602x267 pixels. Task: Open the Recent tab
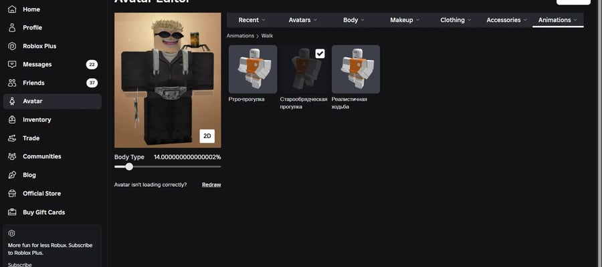click(x=252, y=20)
